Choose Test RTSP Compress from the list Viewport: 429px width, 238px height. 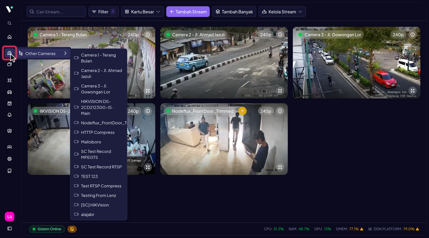(x=99, y=186)
